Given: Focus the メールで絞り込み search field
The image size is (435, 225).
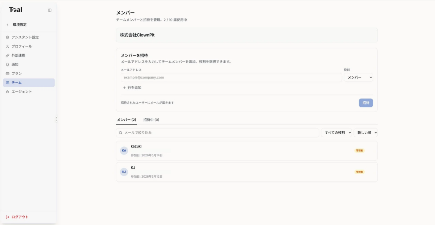Looking at the screenshot, I should [x=217, y=133].
